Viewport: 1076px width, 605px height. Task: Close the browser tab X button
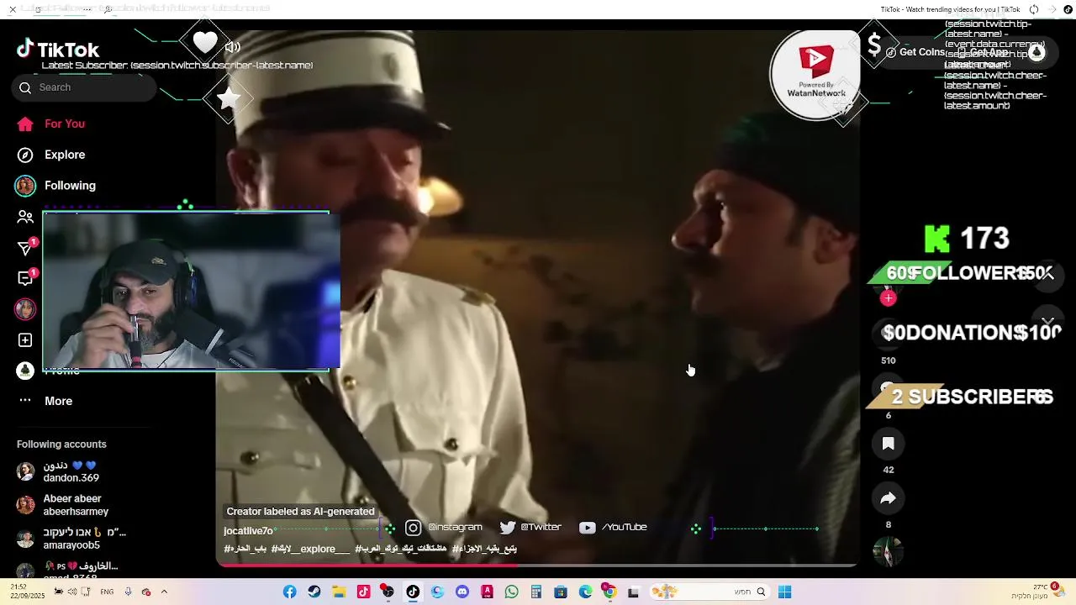(x=13, y=9)
